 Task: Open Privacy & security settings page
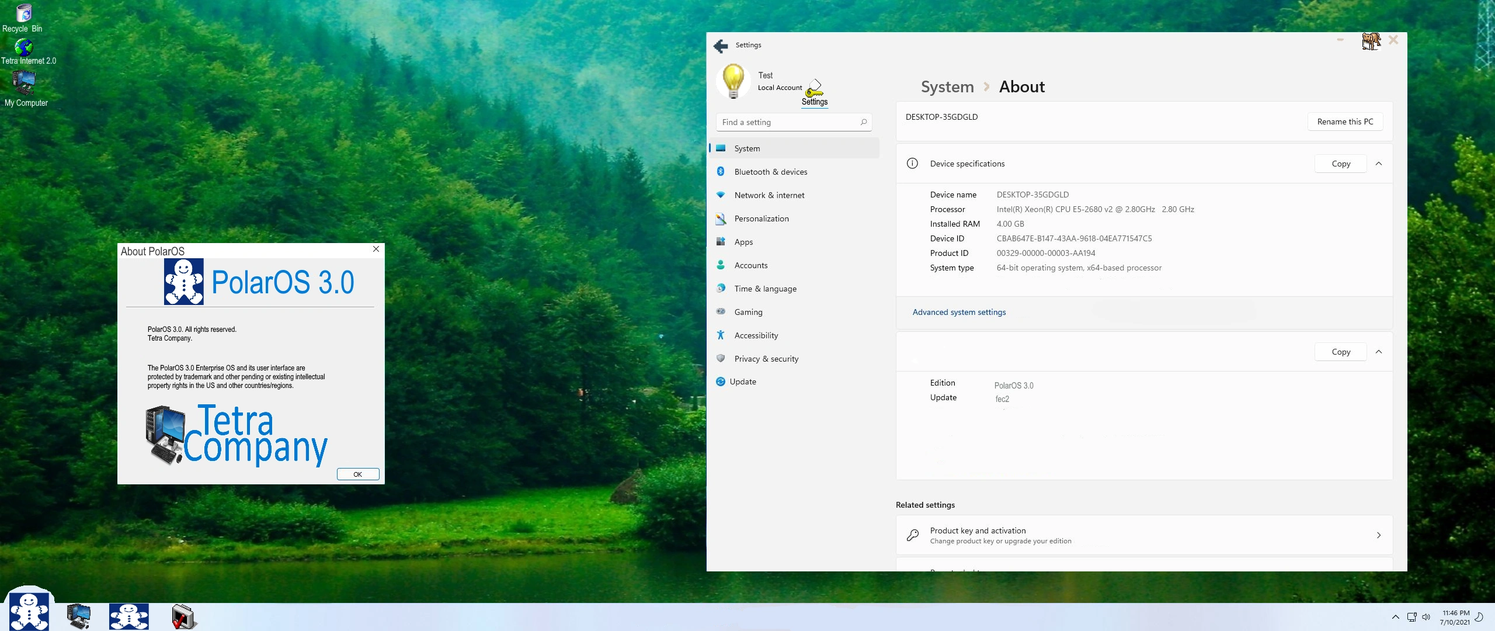(x=766, y=359)
